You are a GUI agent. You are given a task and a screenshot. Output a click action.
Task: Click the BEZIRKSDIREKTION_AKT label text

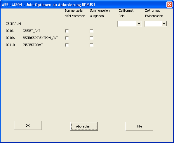[x=40, y=38]
